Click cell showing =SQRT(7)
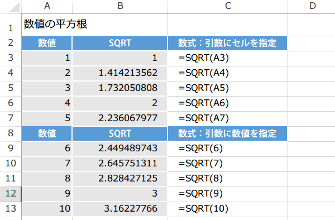The image size is (335, 220). [x=227, y=164]
